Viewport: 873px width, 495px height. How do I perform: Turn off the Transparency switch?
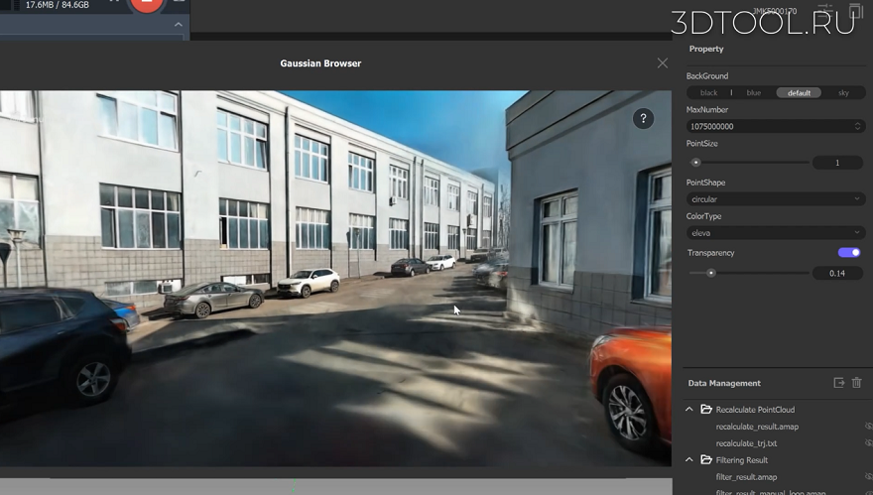849,253
